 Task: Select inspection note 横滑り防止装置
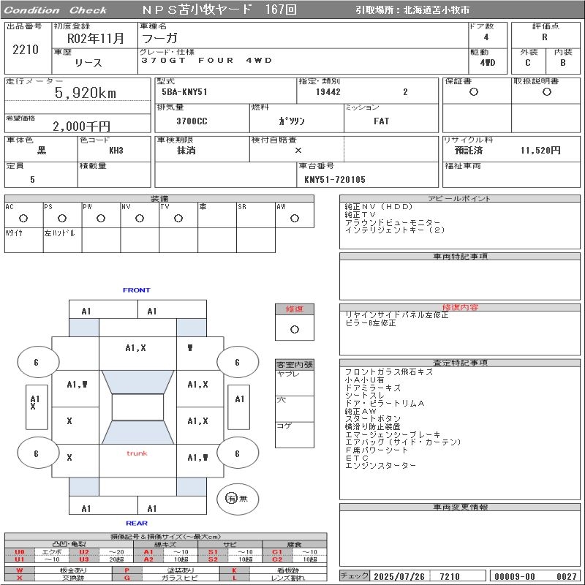pyautogui.click(x=373, y=426)
